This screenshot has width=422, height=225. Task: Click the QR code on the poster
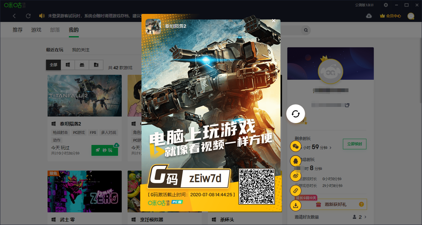[x=256, y=186]
